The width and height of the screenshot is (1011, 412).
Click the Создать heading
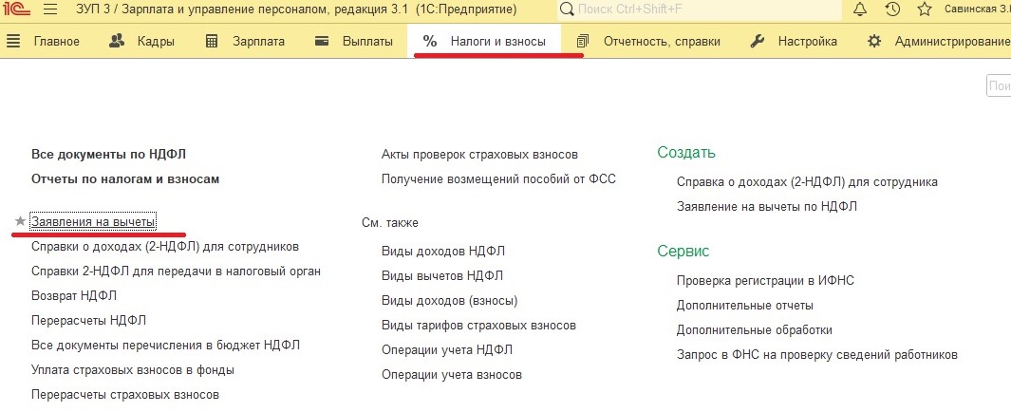tap(686, 153)
